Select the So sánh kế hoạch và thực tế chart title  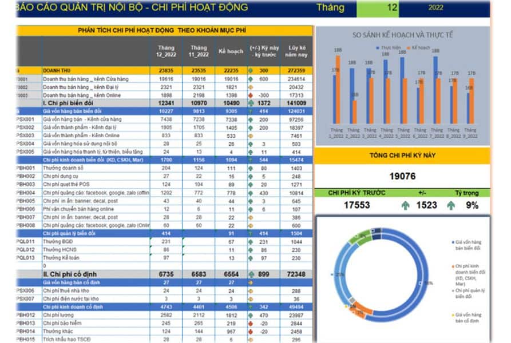pos(403,35)
